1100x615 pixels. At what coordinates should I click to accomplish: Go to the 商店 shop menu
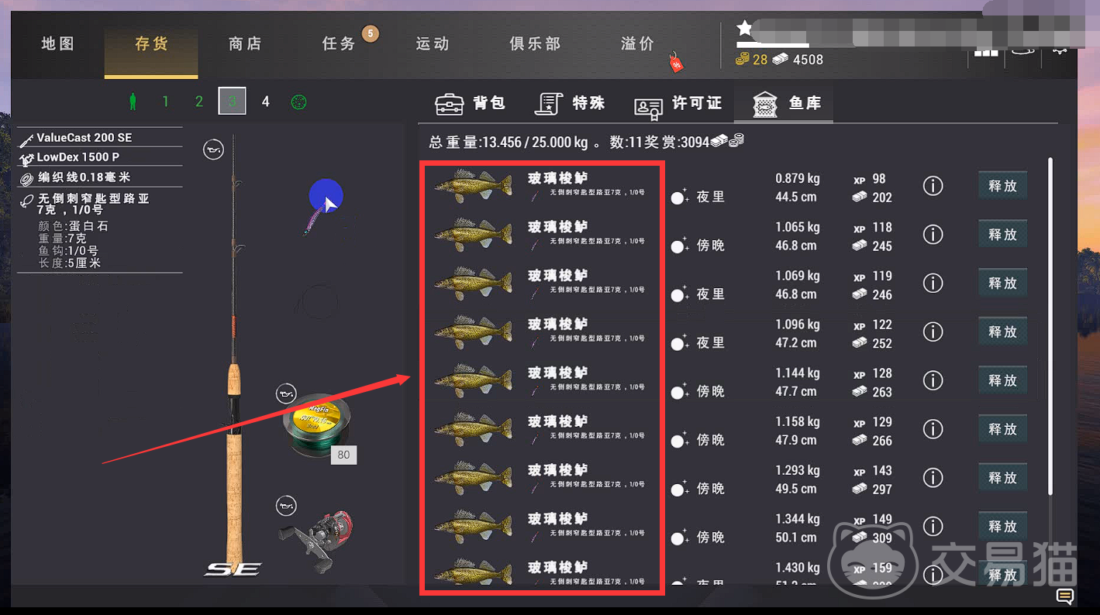[245, 44]
